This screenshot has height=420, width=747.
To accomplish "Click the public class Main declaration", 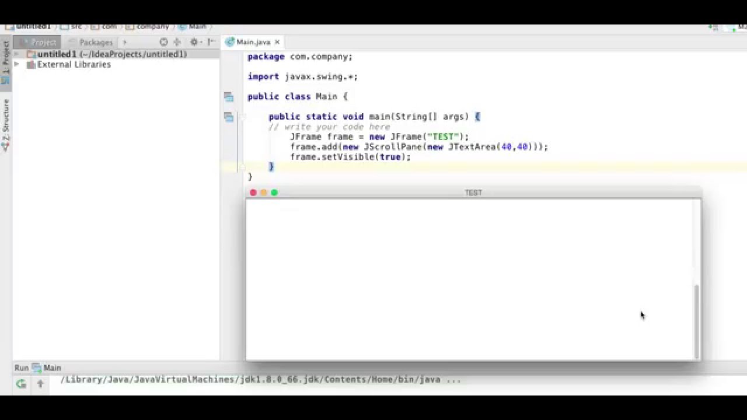I will (297, 97).
